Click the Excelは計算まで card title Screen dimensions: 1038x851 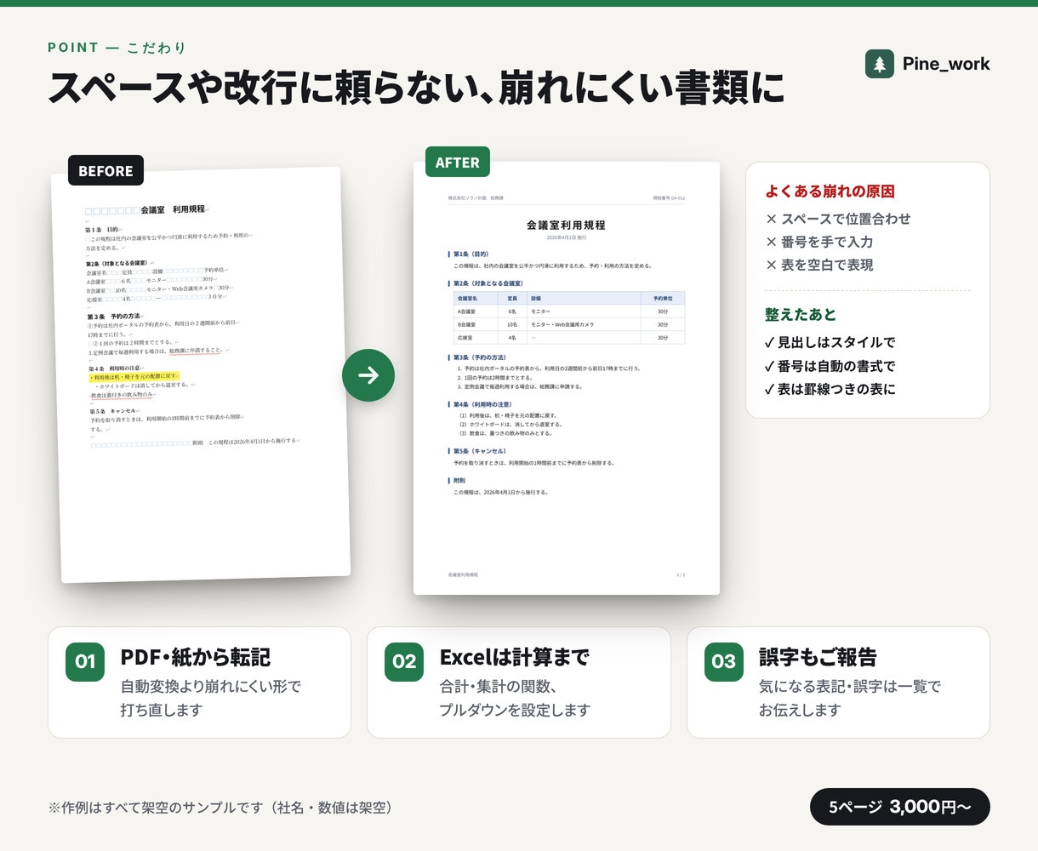514,657
